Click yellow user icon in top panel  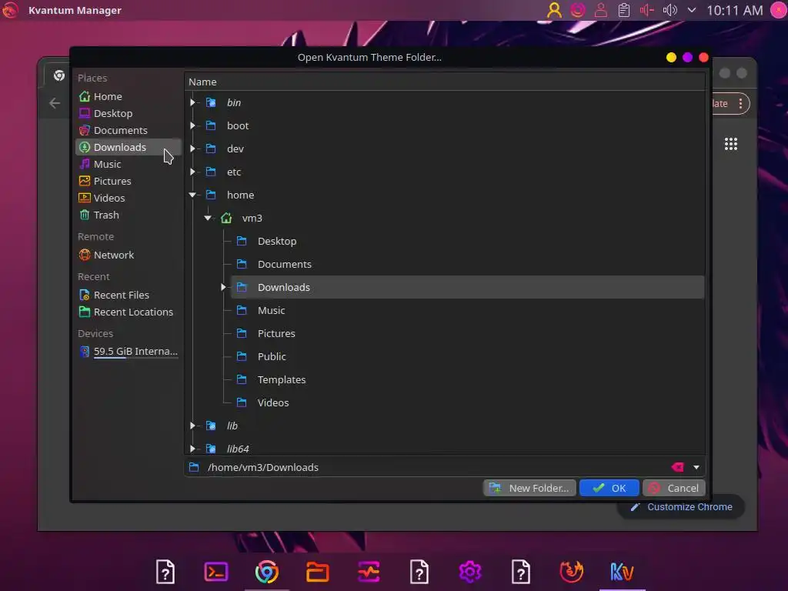pos(554,10)
